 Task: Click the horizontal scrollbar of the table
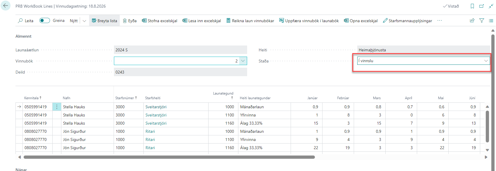169,157
